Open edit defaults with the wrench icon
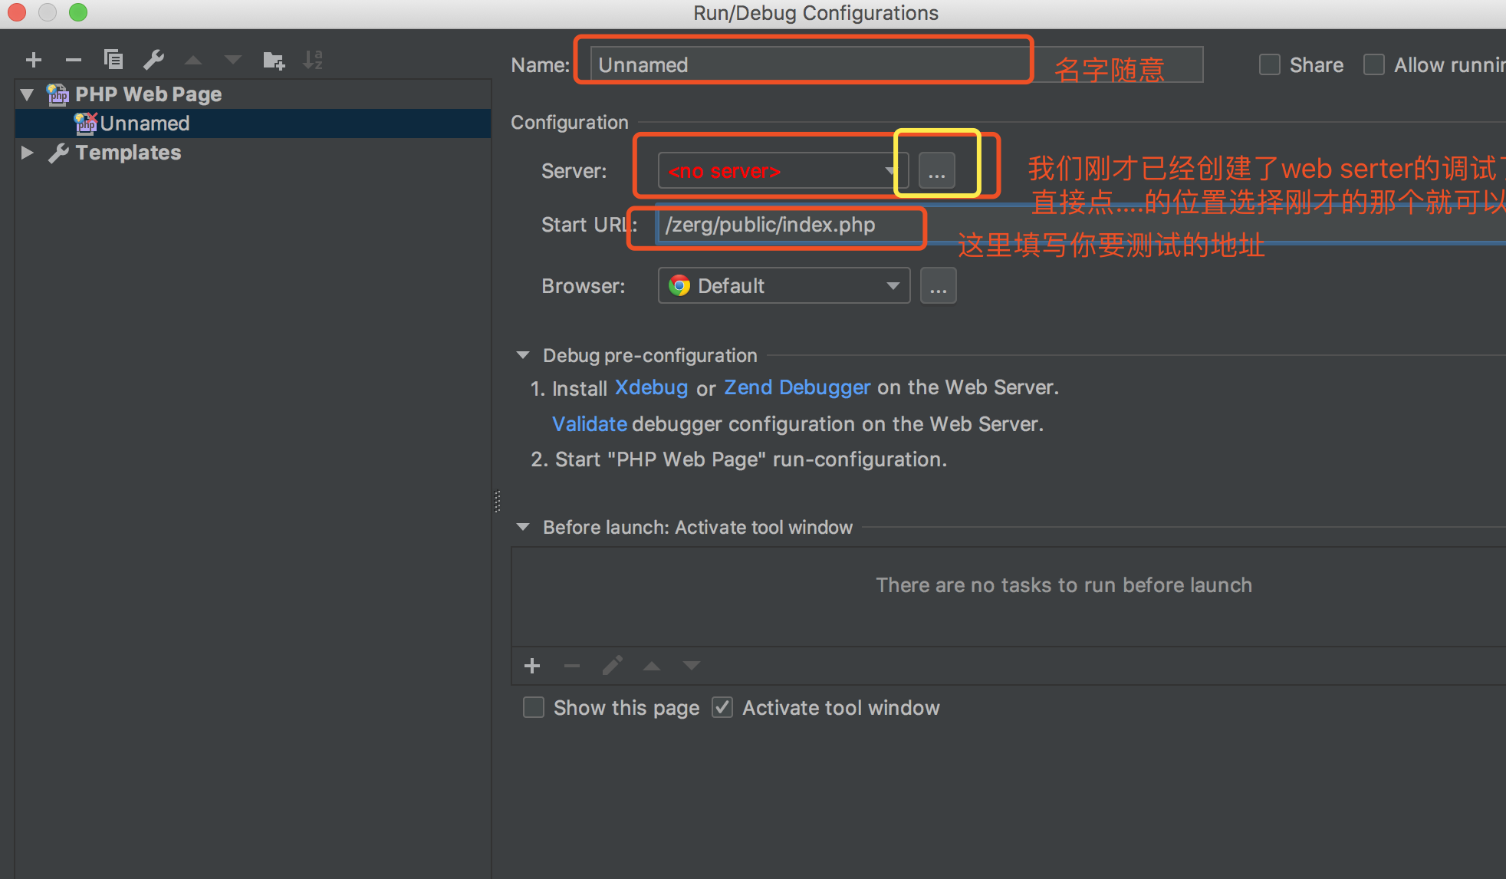Screen dimensions: 1506x879 154,60
